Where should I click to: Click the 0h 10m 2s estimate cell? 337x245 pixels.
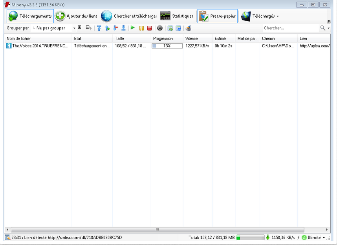pos(223,46)
